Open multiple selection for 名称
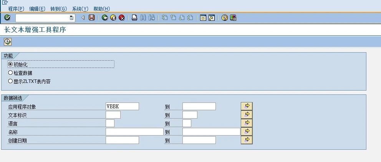The width and height of the screenshot is (381, 162). tap(247, 131)
